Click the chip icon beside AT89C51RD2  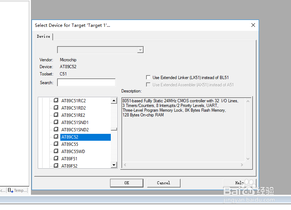56,108
